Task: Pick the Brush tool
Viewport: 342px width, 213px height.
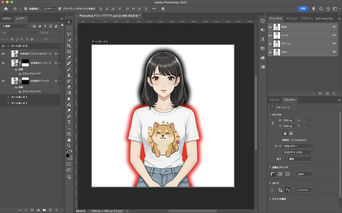Action: click(69, 69)
